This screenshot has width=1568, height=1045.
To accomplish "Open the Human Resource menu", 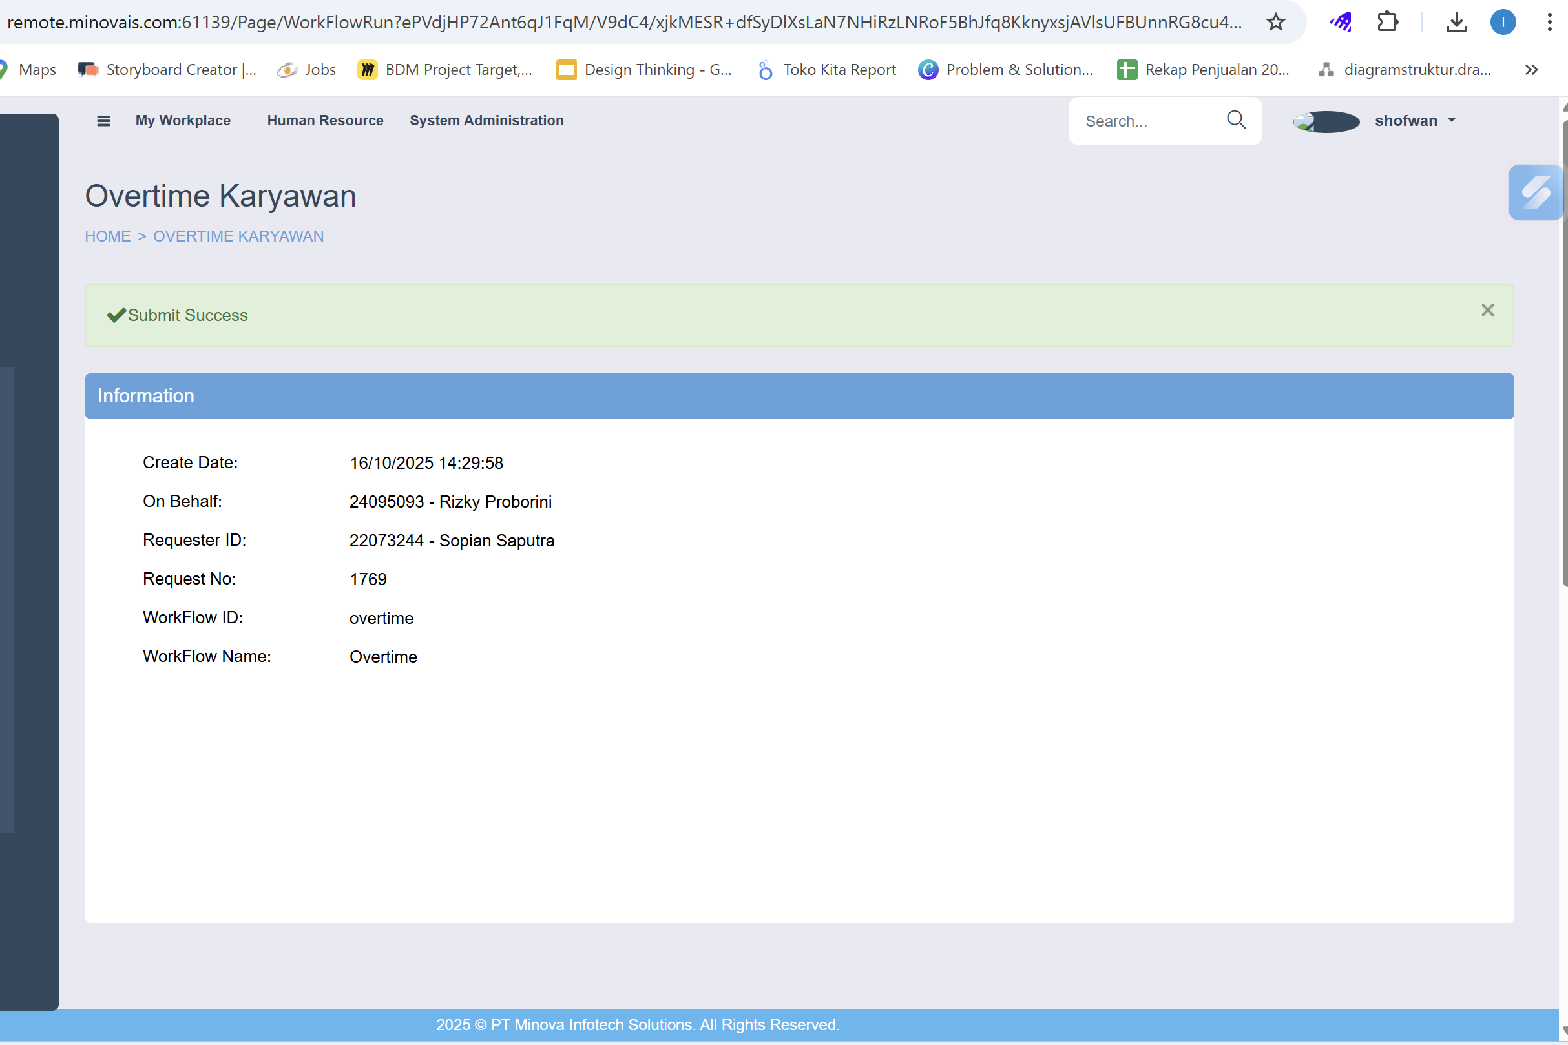I will point(325,121).
